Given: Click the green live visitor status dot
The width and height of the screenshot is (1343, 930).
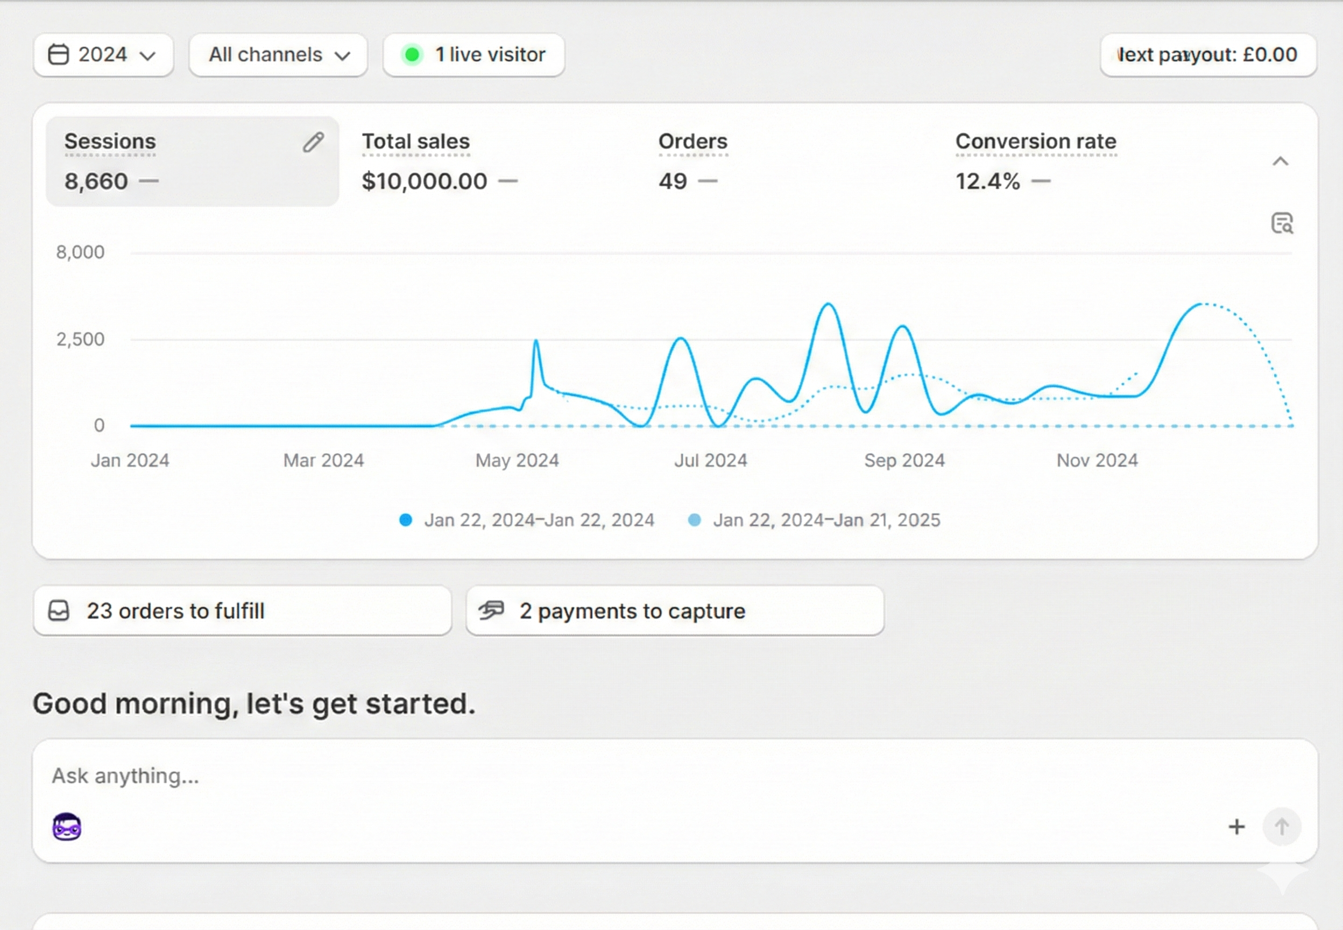Looking at the screenshot, I should [412, 55].
